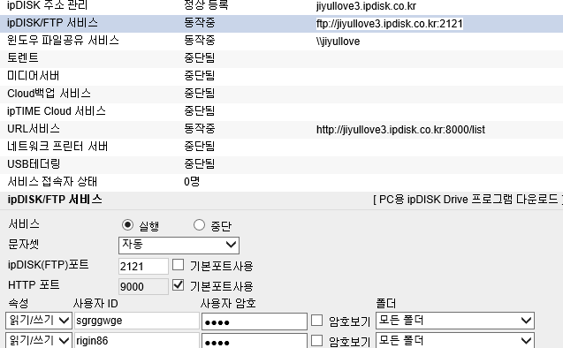Image resolution: width=563 pixels, height=348 pixels.
Task: Open 읽기/쓰기 dropdown for sgrggwge
Action: (x=38, y=321)
